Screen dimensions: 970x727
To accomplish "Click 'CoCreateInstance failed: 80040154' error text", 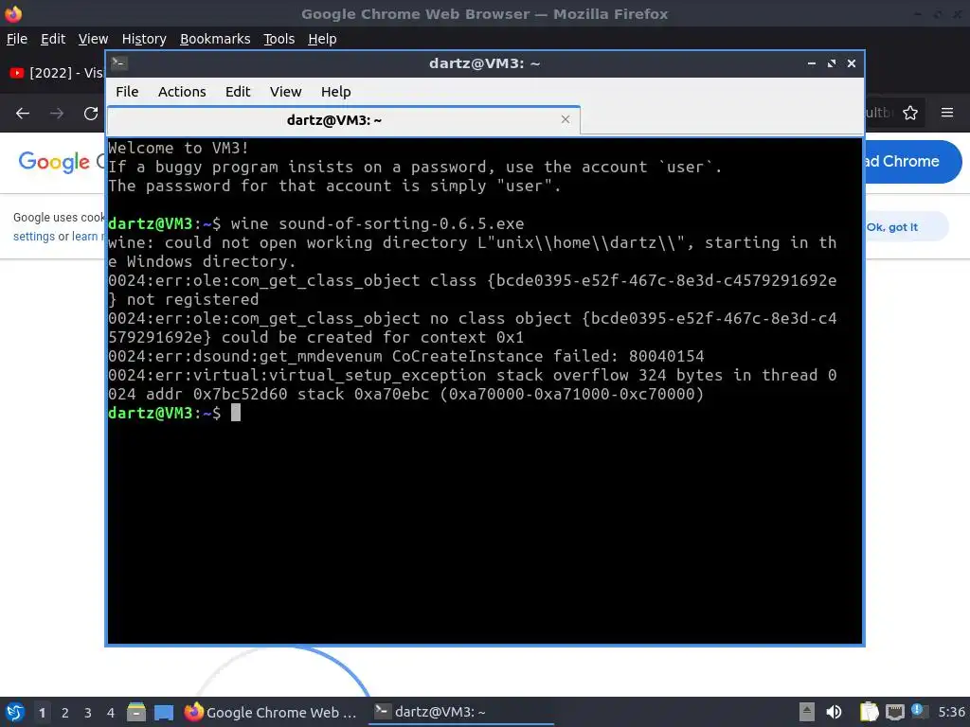I will click(x=548, y=356).
